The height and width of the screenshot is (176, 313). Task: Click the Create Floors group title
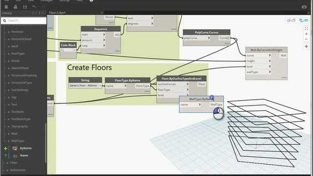click(89, 67)
